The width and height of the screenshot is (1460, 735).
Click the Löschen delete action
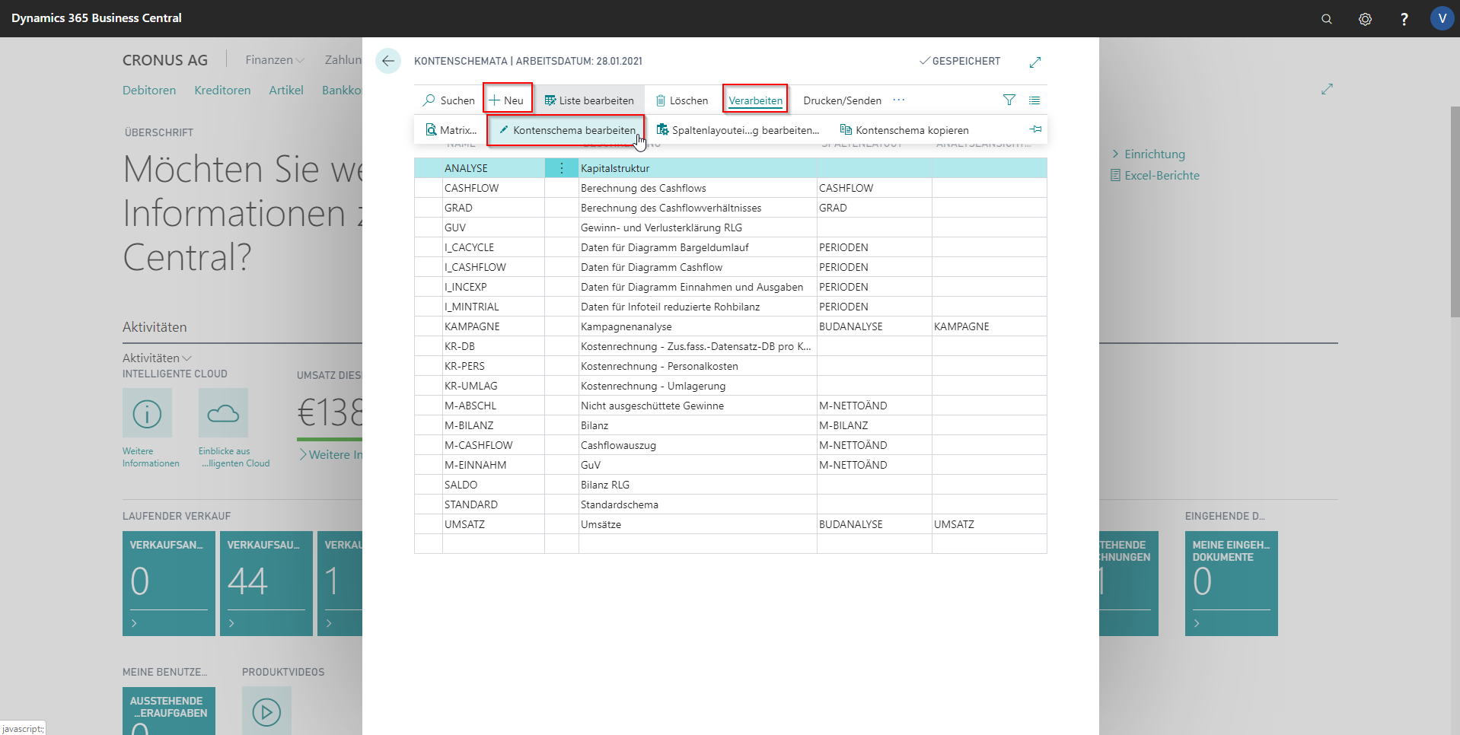[x=682, y=100]
